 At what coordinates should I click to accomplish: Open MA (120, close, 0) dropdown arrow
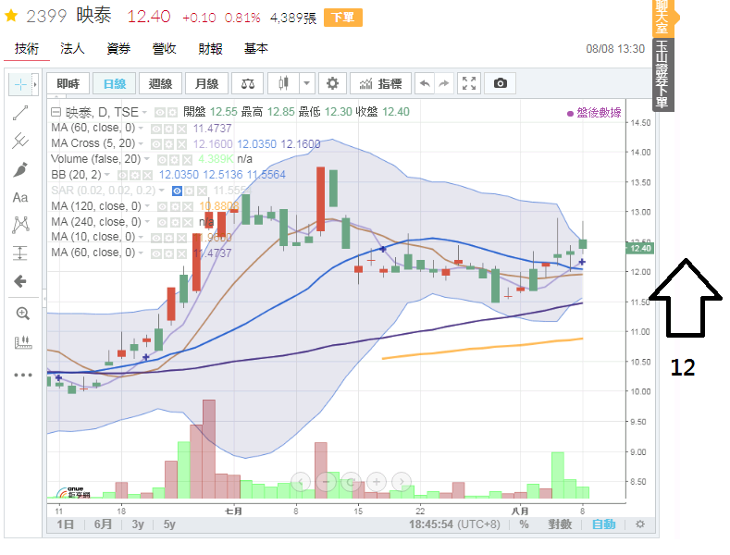click(148, 205)
